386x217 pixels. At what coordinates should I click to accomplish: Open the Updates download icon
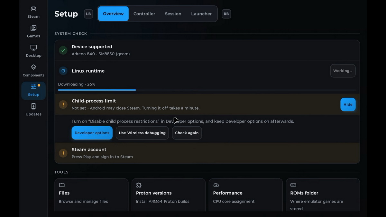tap(33, 106)
